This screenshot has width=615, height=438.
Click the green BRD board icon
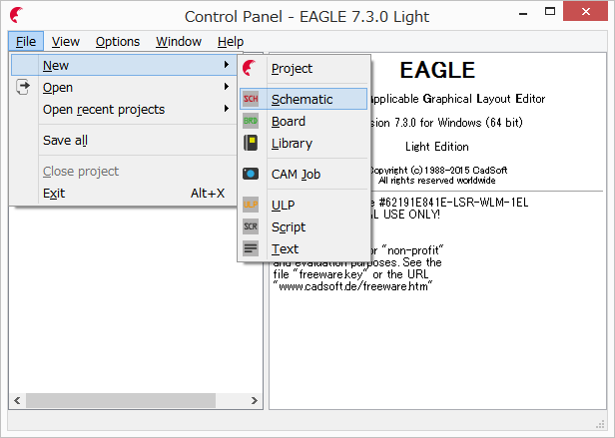tap(251, 121)
